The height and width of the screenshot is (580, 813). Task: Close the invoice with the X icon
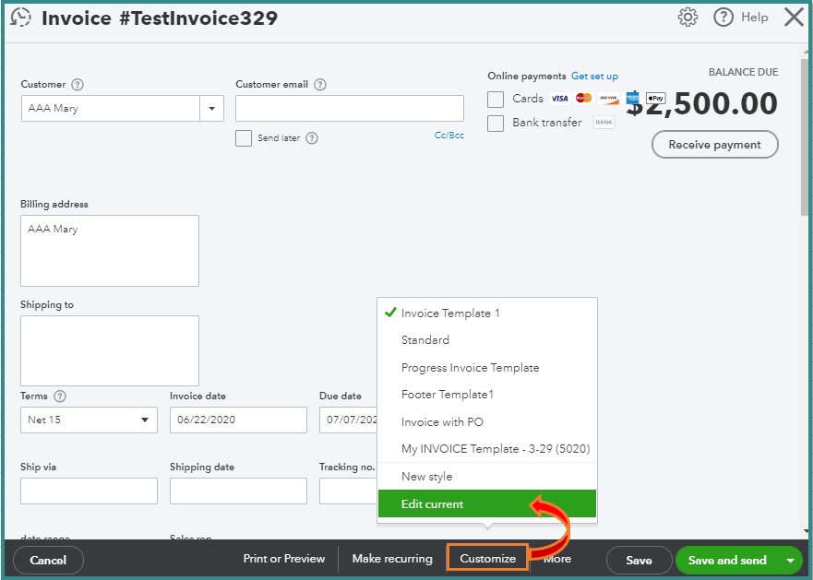(793, 18)
